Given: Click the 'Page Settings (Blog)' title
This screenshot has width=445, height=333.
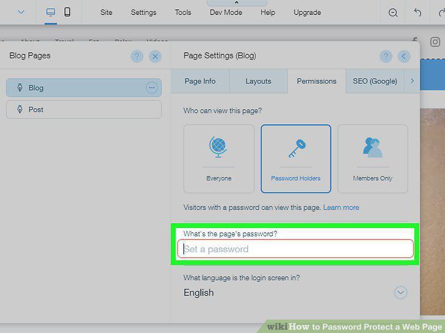Looking at the screenshot, I should tap(219, 56).
